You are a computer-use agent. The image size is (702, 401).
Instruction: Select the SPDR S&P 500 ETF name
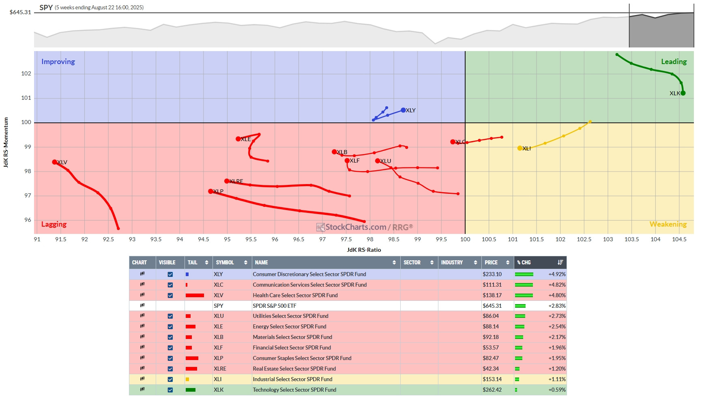click(x=275, y=306)
